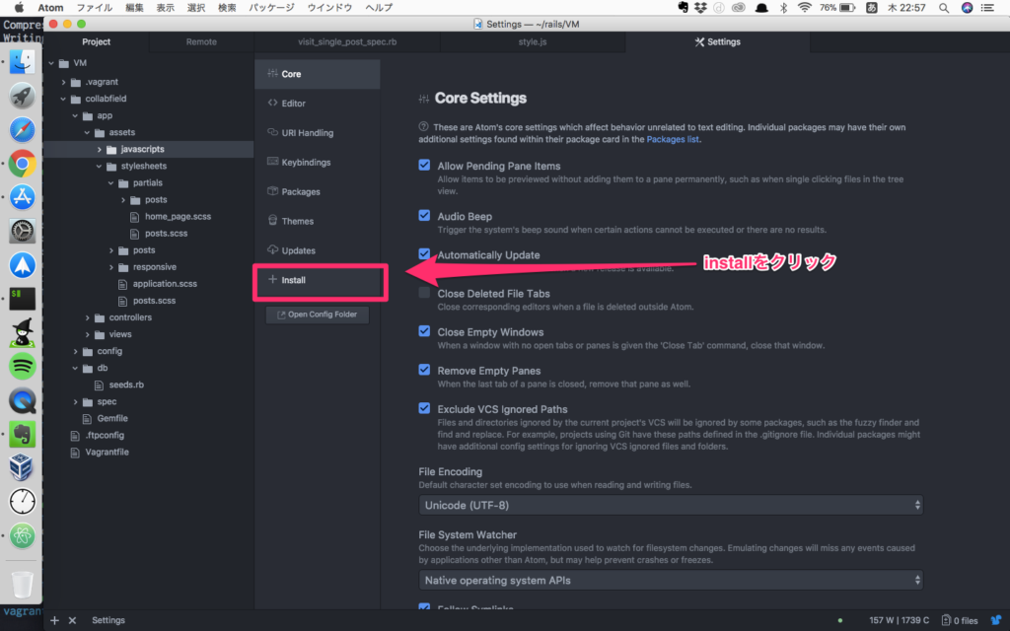Follow the Packages list link
Image resolution: width=1010 pixels, height=631 pixels.
point(673,140)
